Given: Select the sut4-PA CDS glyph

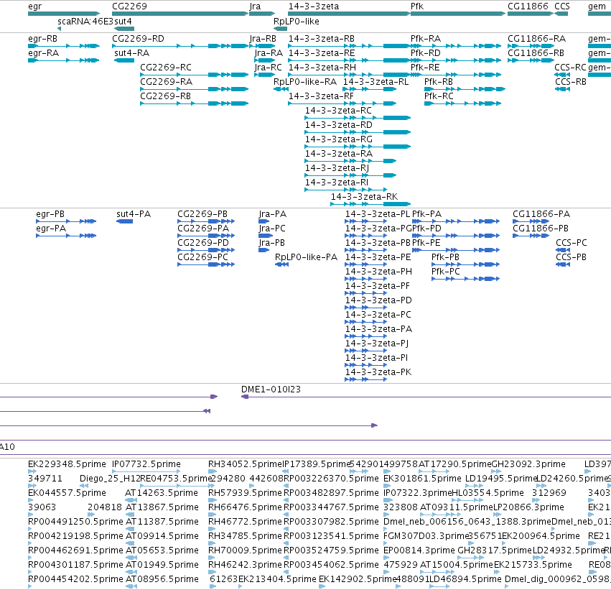Looking at the screenshot, I should point(125,221).
